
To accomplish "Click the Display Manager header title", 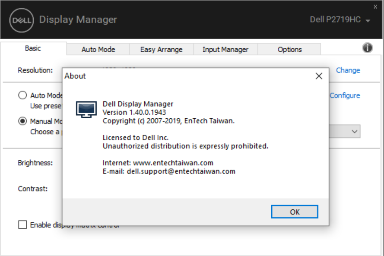I will 78,19.
